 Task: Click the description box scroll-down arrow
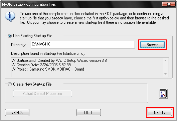pos(165,74)
